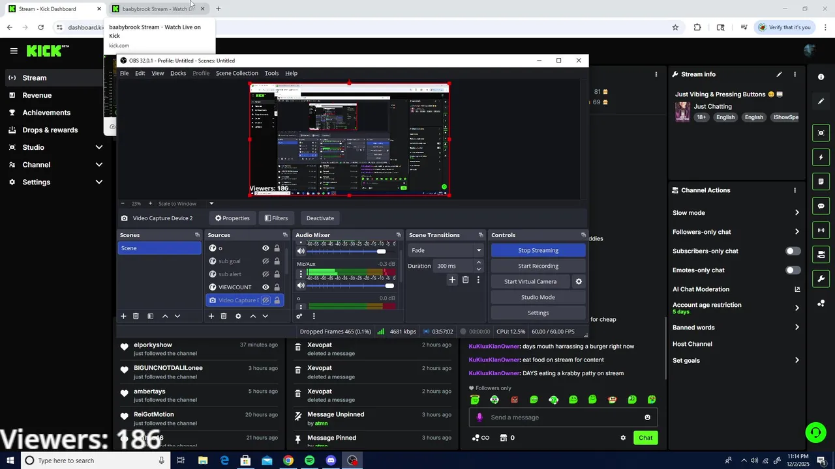Mute the Mic/Aux speaker icon
This screenshot has width=835, height=469.
[301, 285]
